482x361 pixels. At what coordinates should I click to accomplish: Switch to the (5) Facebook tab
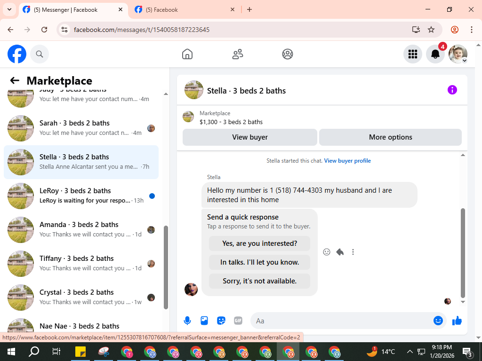[x=185, y=10]
